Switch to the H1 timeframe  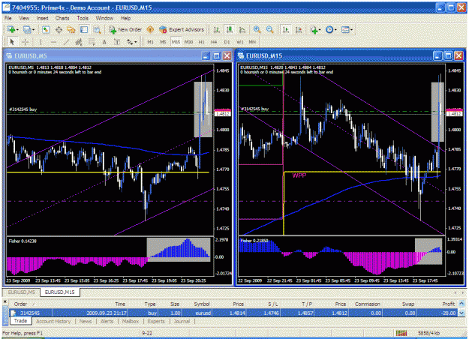pyautogui.click(x=202, y=42)
